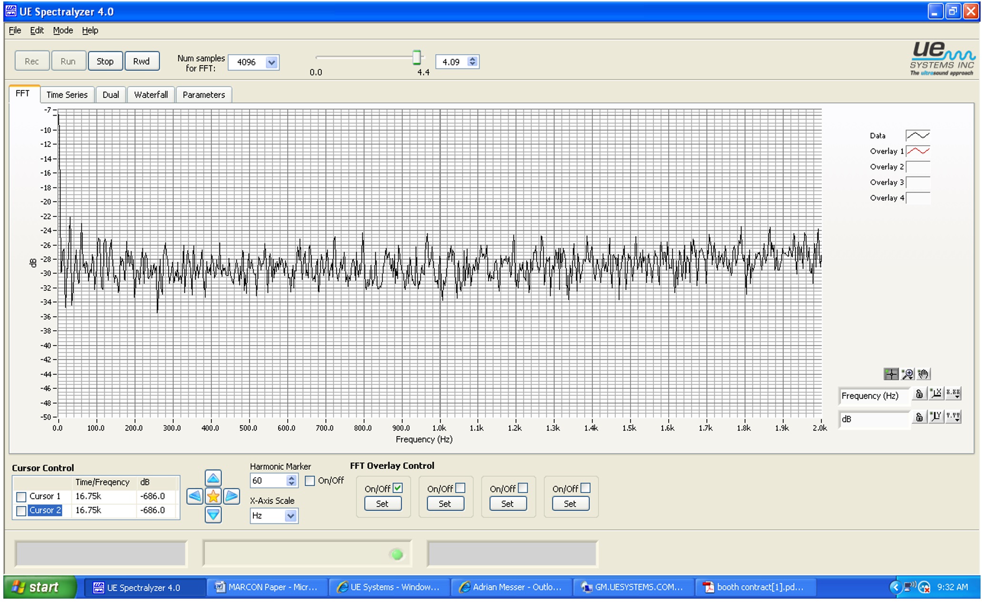The height and width of the screenshot is (602, 982).
Task: Click the Run button
Action: tap(68, 61)
